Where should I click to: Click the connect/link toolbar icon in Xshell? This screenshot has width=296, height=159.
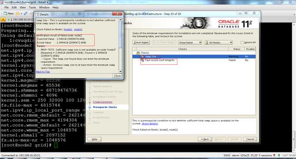pos(26,13)
